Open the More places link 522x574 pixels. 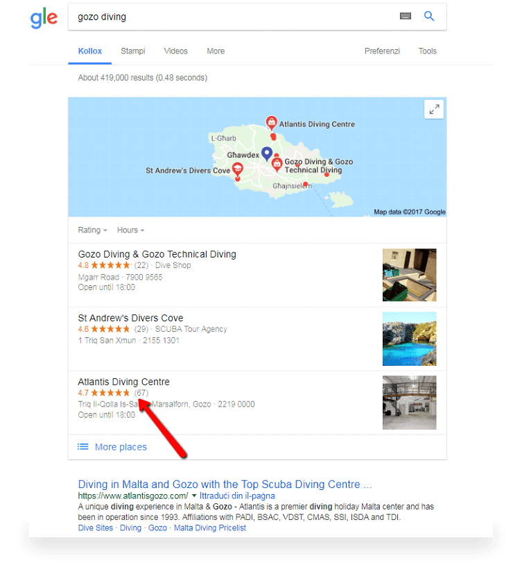point(121,447)
